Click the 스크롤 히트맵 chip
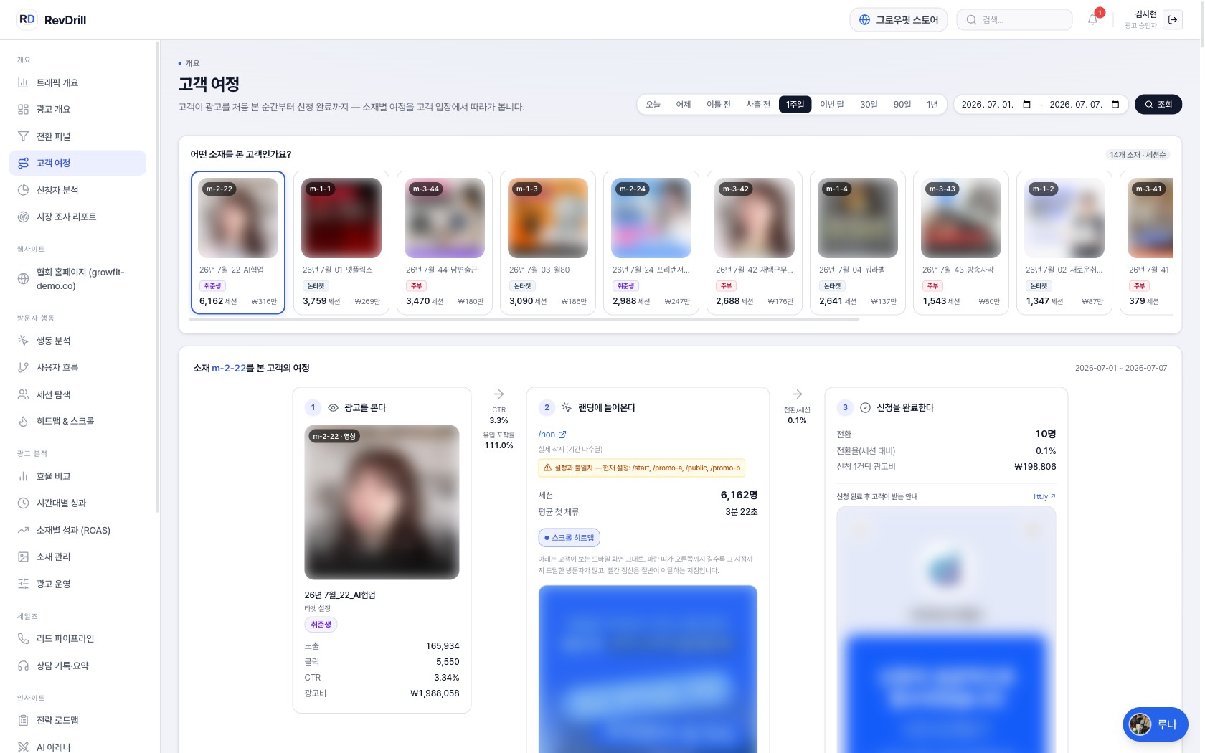The height and width of the screenshot is (753, 1205). coord(570,538)
